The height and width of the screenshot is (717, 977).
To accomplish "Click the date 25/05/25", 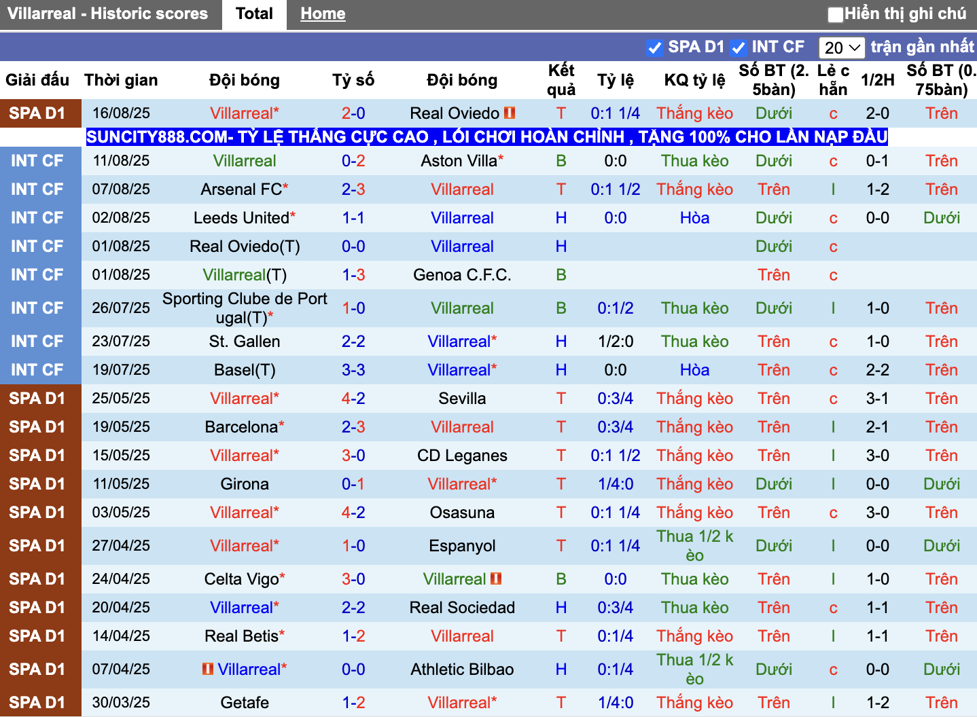I will [x=121, y=399].
